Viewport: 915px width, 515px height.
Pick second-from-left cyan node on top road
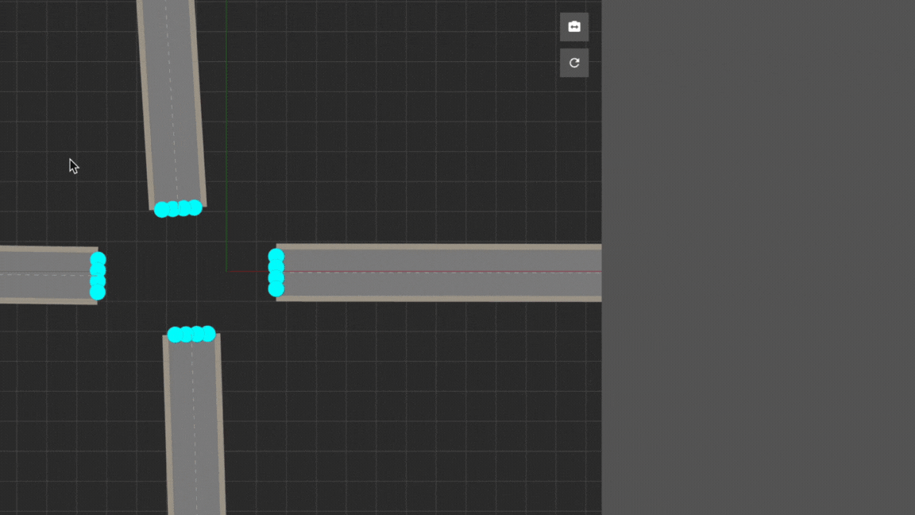172,209
